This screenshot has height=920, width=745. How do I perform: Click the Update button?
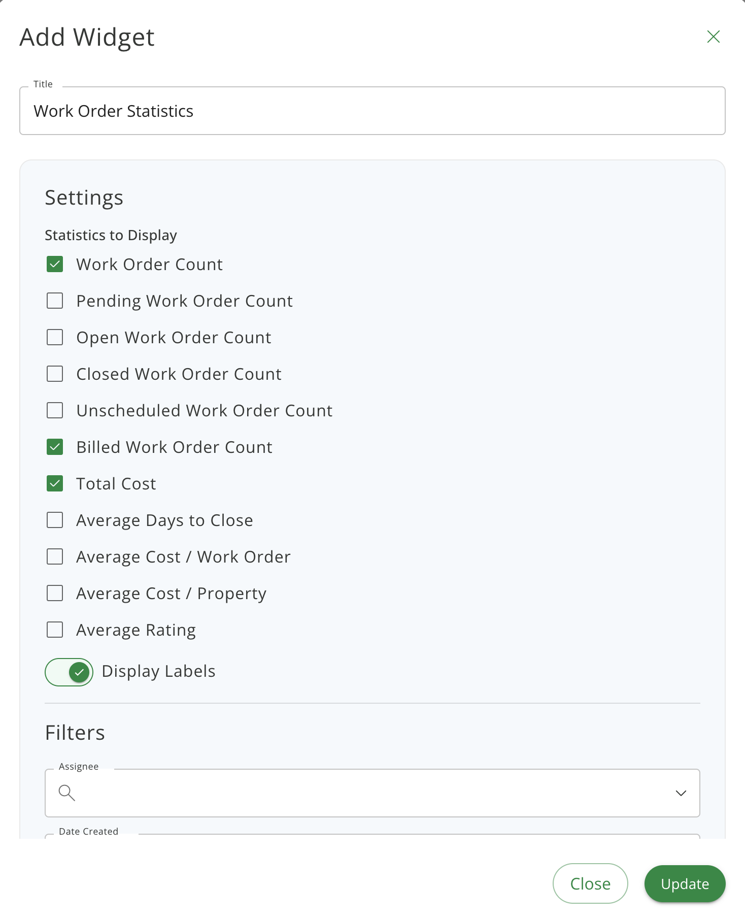(x=685, y=883)
